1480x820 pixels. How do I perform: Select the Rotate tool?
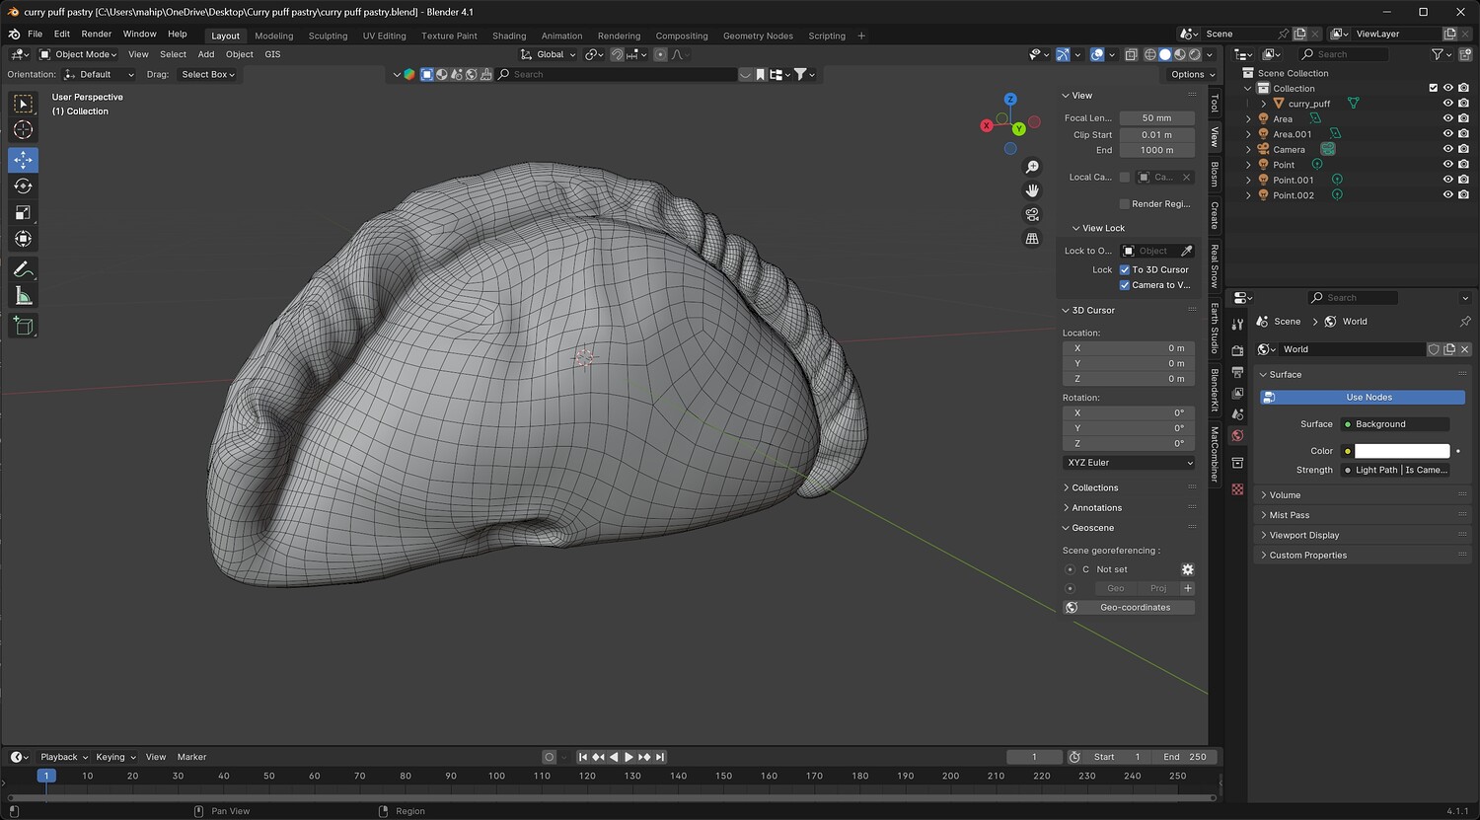23,186
